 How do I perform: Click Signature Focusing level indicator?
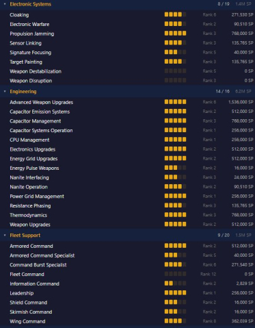click(x=175, y=52)
